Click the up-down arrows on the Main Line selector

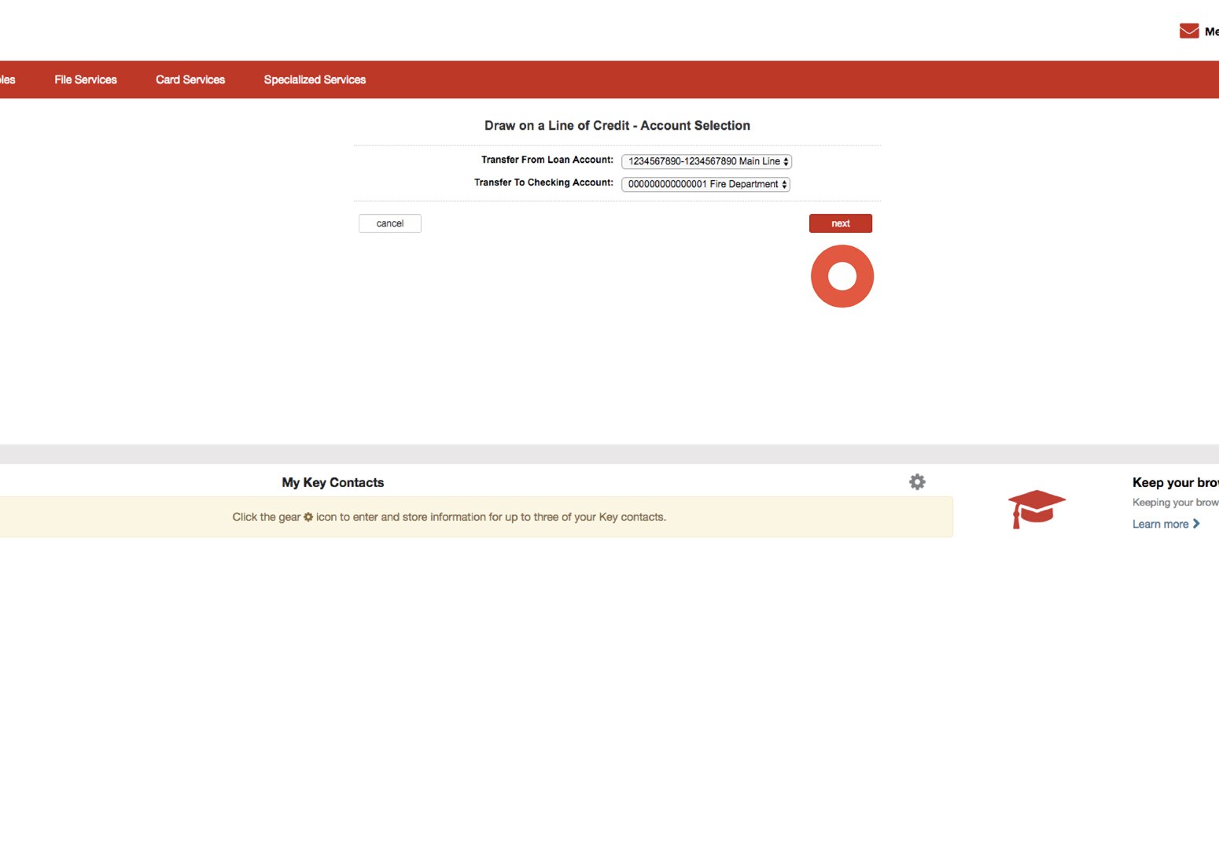(x=786, y=161)
